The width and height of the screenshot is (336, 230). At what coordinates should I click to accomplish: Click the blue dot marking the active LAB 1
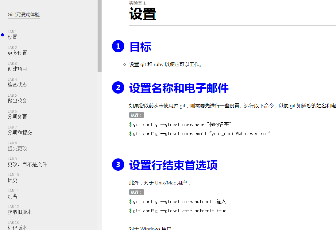pyautogui.click(x=2, y=35)
